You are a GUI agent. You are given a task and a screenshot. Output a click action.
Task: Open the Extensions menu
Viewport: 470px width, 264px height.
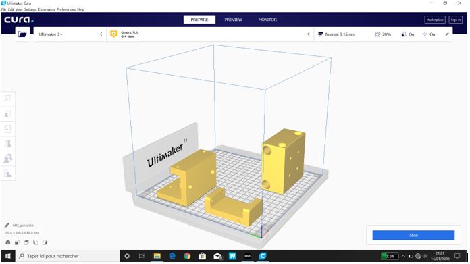point(47,9)
